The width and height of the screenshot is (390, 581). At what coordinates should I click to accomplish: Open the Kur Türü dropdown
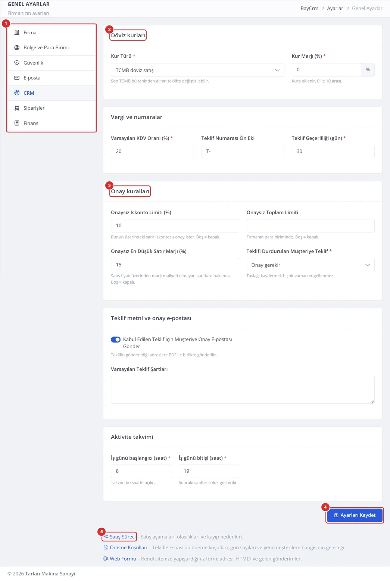(197, 70)
